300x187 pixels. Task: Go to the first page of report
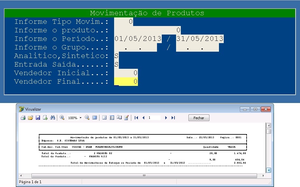point(136,118)
